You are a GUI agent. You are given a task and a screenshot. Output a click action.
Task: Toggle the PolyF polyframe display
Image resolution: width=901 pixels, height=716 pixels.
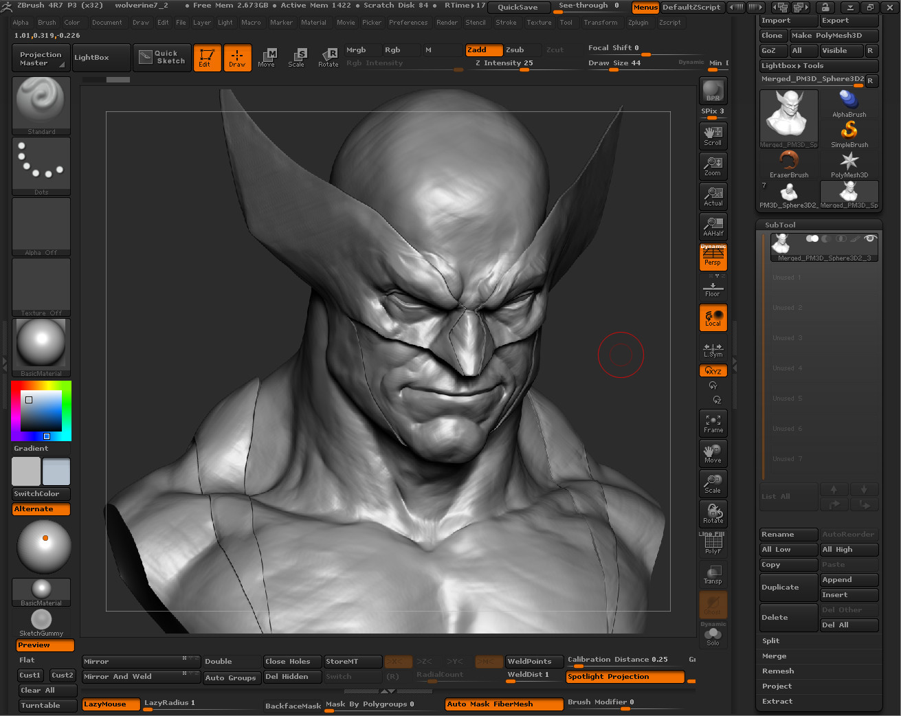pos(713,544)
